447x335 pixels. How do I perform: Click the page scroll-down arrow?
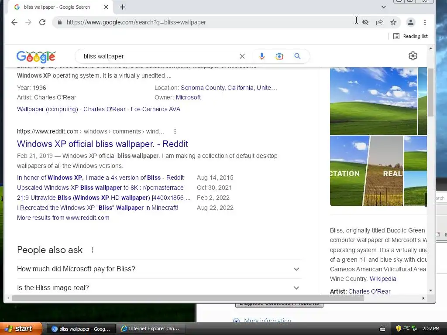pos(430,291)
